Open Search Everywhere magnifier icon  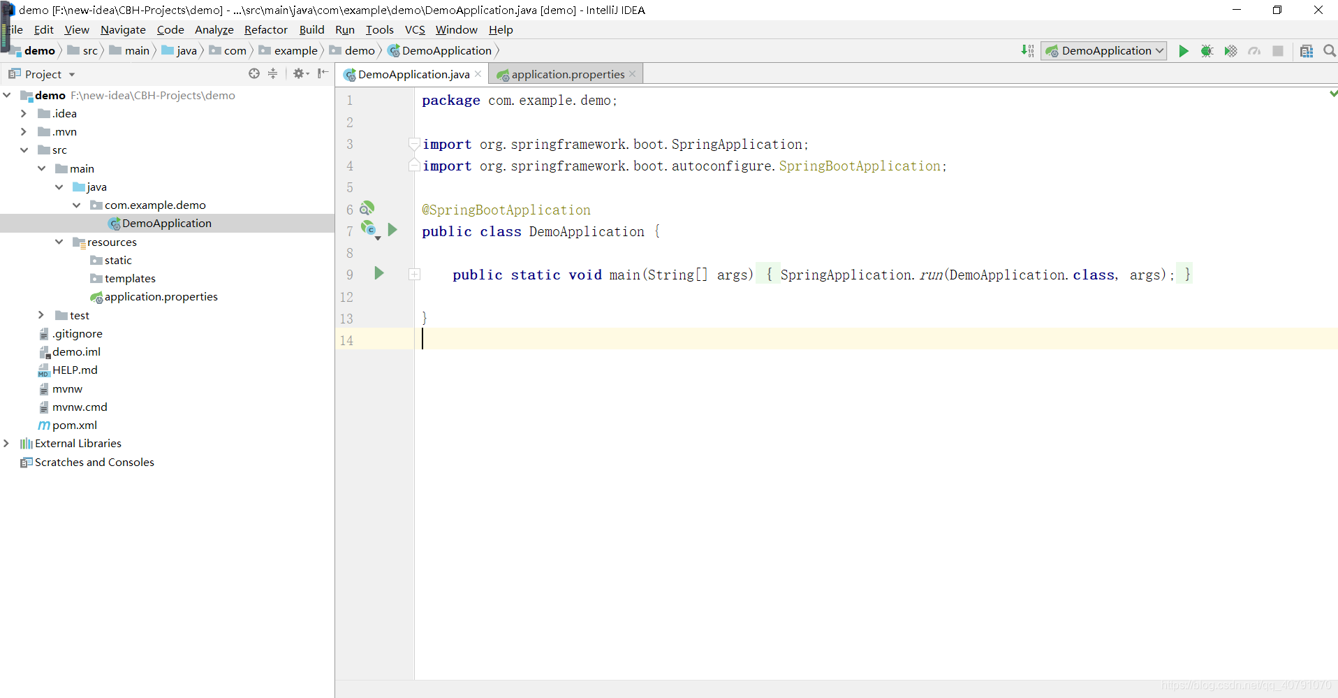coord(1329,51)
